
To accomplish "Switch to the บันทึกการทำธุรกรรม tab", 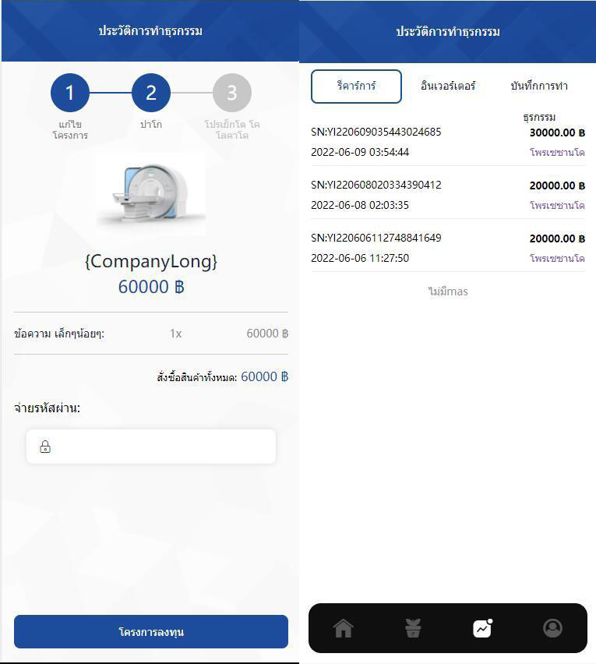I will [539, 101].
